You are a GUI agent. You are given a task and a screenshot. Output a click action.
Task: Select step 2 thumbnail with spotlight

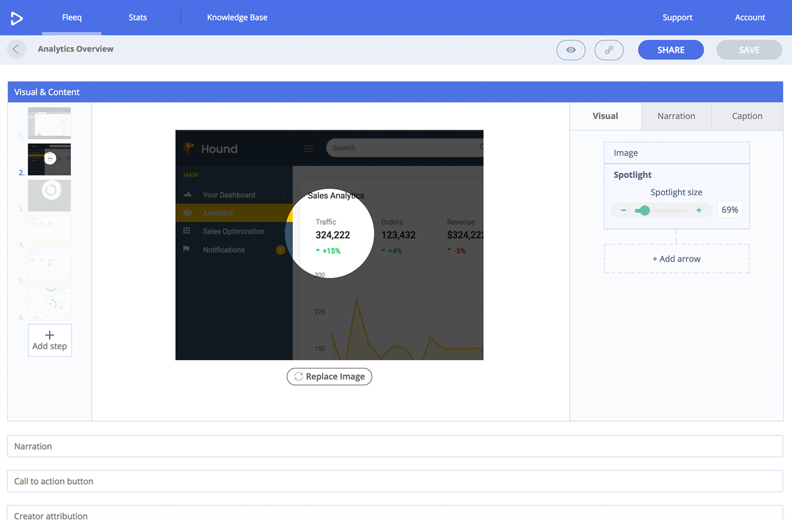pos(49,159)
